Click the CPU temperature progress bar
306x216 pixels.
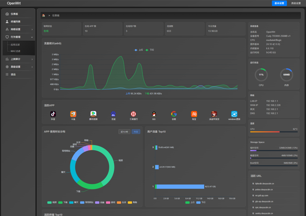(273, 132)
